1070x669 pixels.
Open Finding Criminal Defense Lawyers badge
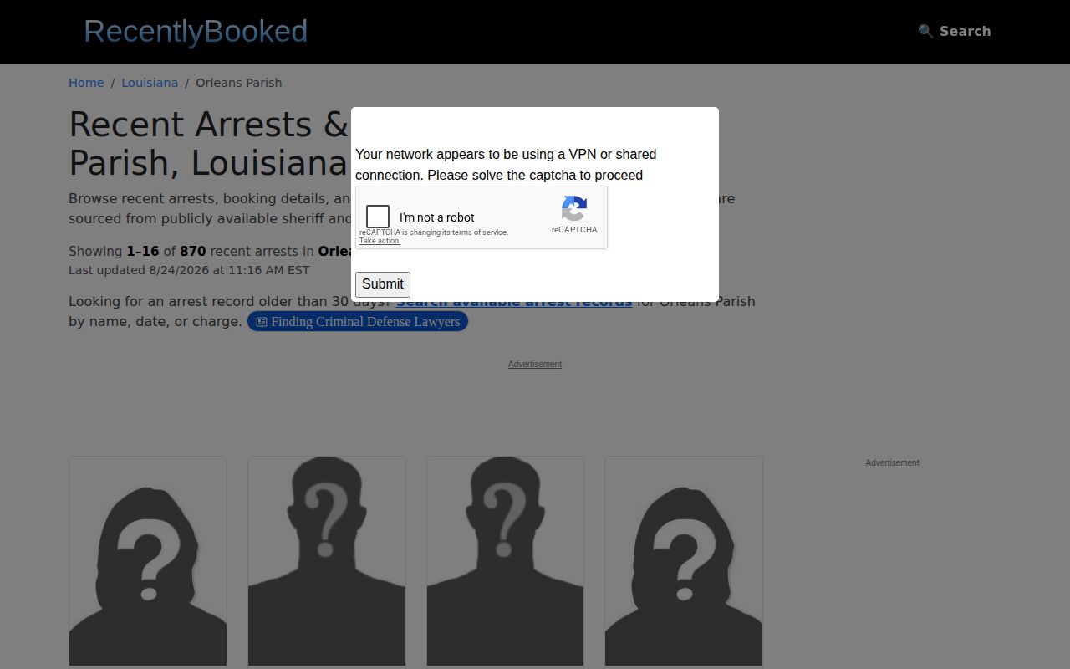pos(358,321)
